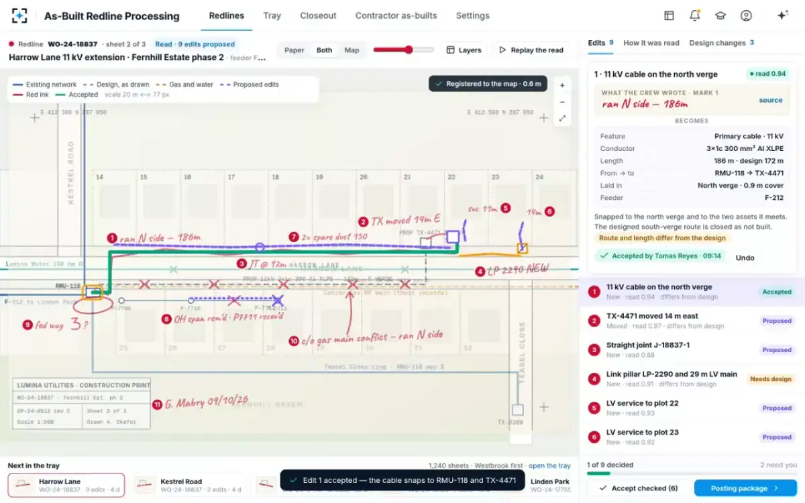Open the user account icon

point(746,15)
